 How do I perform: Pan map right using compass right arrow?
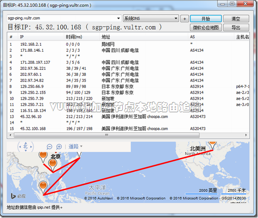pos(31,146)
